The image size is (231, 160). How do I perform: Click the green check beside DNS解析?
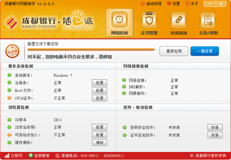(x=124, y=87)
